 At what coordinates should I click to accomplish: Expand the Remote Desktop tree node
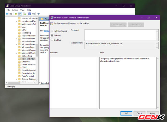pos(16,79)
